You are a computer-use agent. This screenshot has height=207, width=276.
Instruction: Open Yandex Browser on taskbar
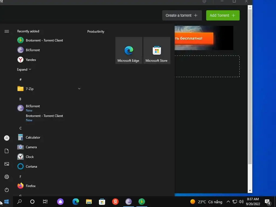[115, 202]
